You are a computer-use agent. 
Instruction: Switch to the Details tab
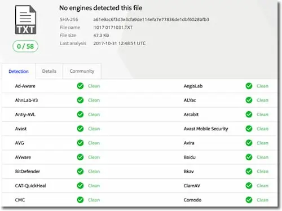pos(49,71)
